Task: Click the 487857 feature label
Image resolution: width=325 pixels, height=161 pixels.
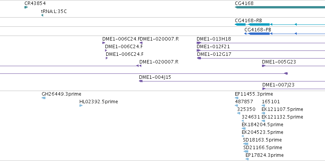Action: pos(244,102)
